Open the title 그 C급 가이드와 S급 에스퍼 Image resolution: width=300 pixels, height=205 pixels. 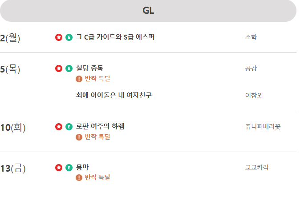tap(115, 37)
